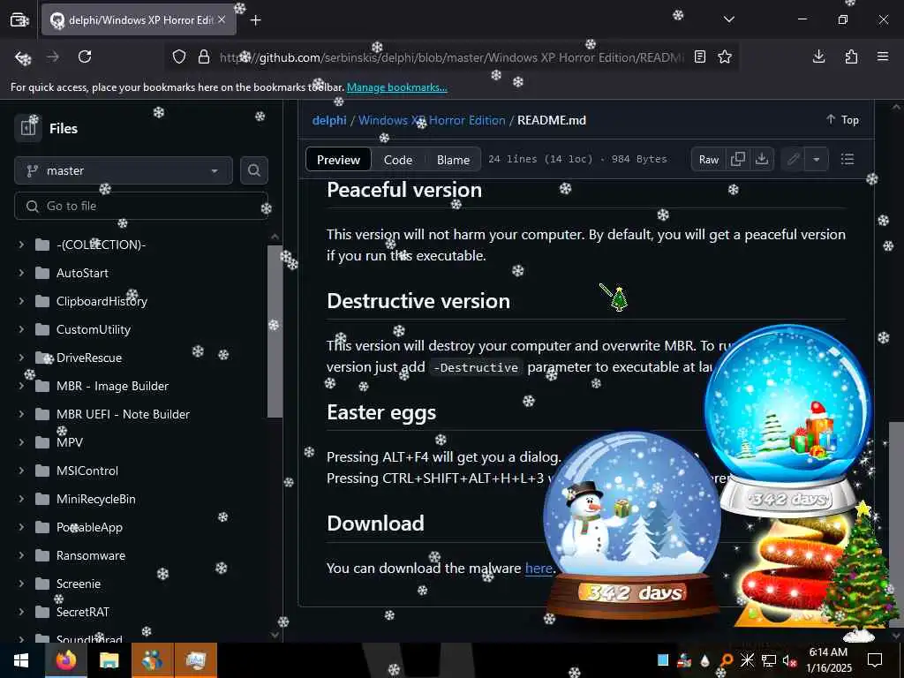Viewport: 904px width, 678px height.
Task: Open the DriveRescue folder
Action: [89, 358]
